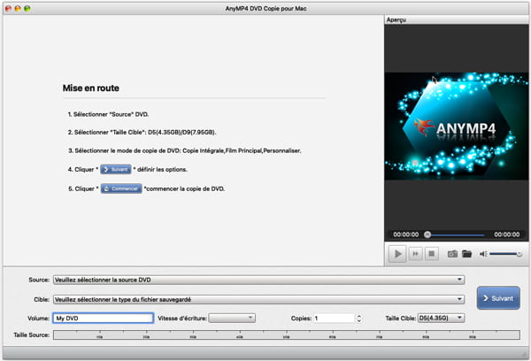Mute audio via the speaker icon
The image size is (531, 361).
tap(483, 254)
